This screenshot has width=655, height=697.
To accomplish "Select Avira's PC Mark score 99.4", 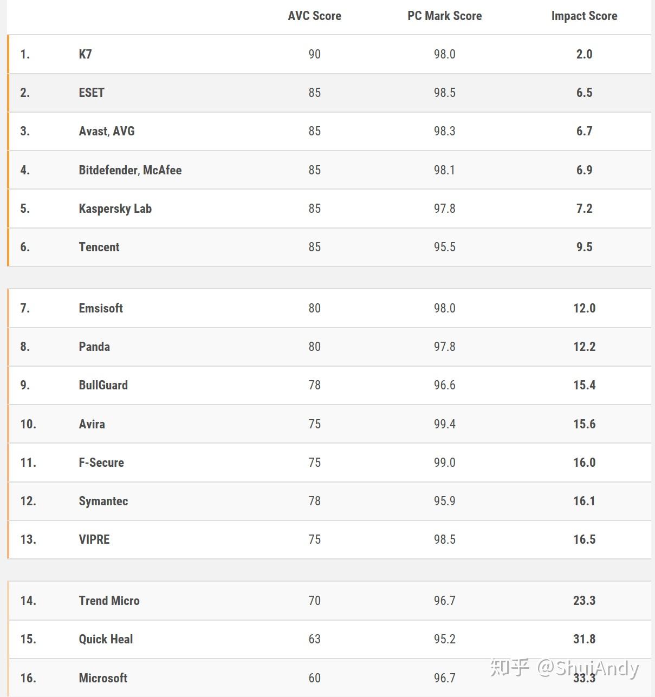I will (444, 424).
